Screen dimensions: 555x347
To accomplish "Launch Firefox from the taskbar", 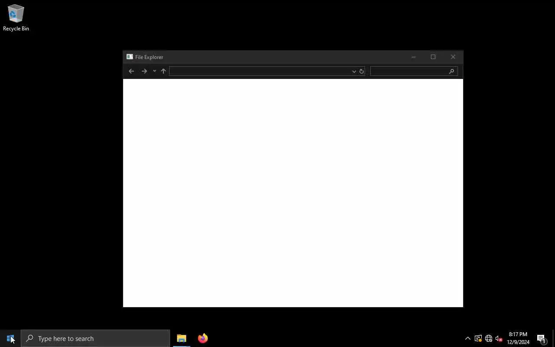I will click(203, 338).
